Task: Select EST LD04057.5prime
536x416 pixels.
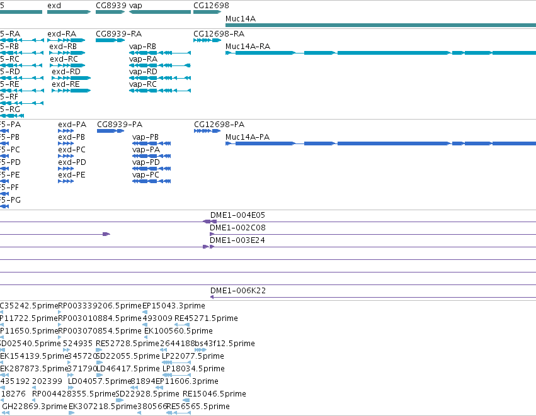Action: coord(100,381)
